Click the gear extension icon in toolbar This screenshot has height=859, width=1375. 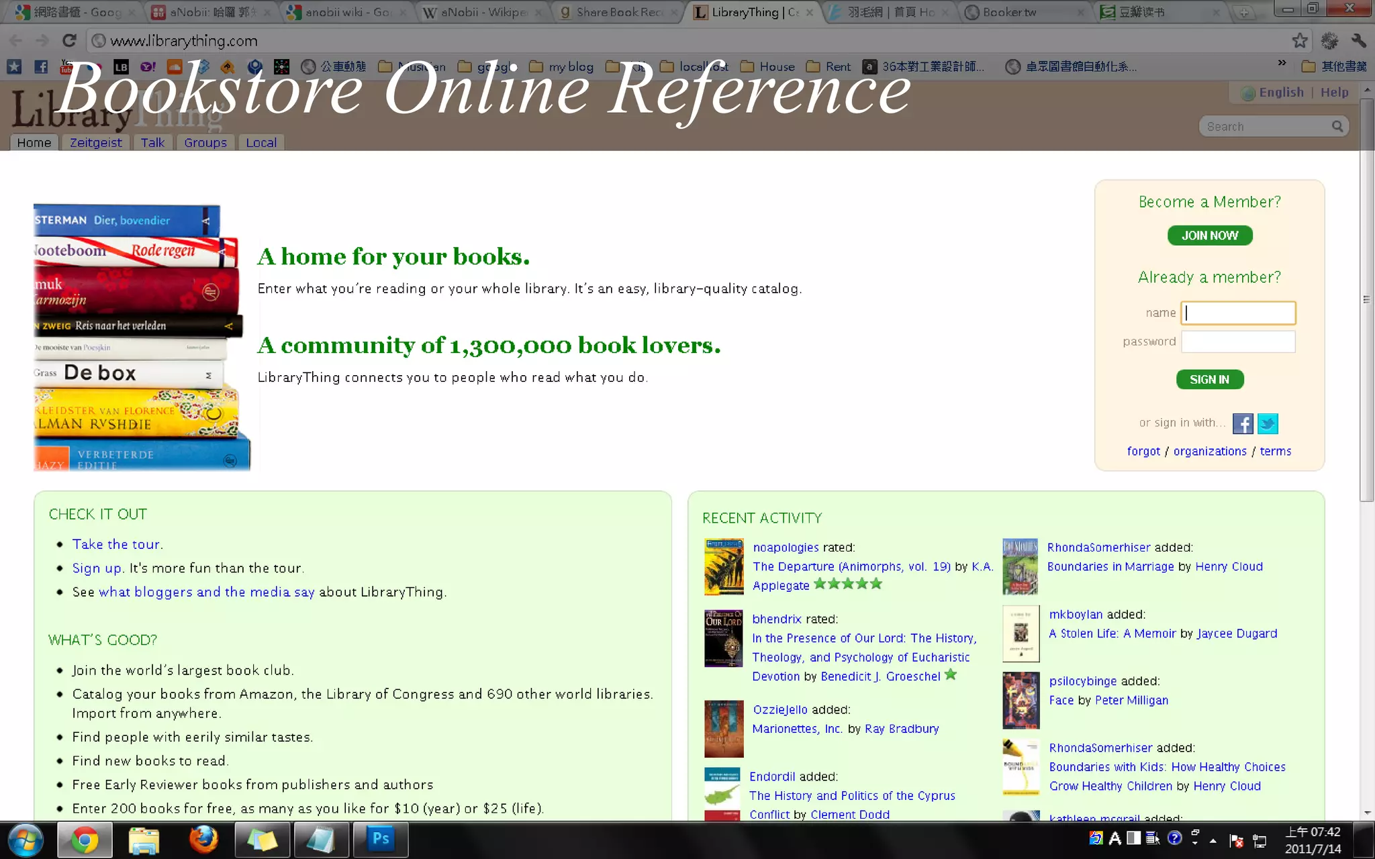[x=1329, y=40]
